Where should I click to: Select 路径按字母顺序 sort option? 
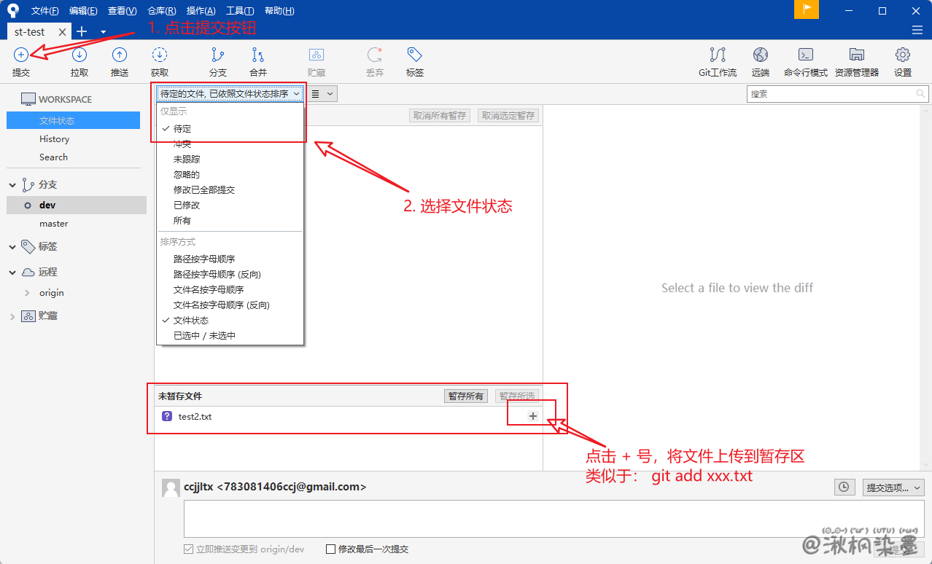point(204,259)
